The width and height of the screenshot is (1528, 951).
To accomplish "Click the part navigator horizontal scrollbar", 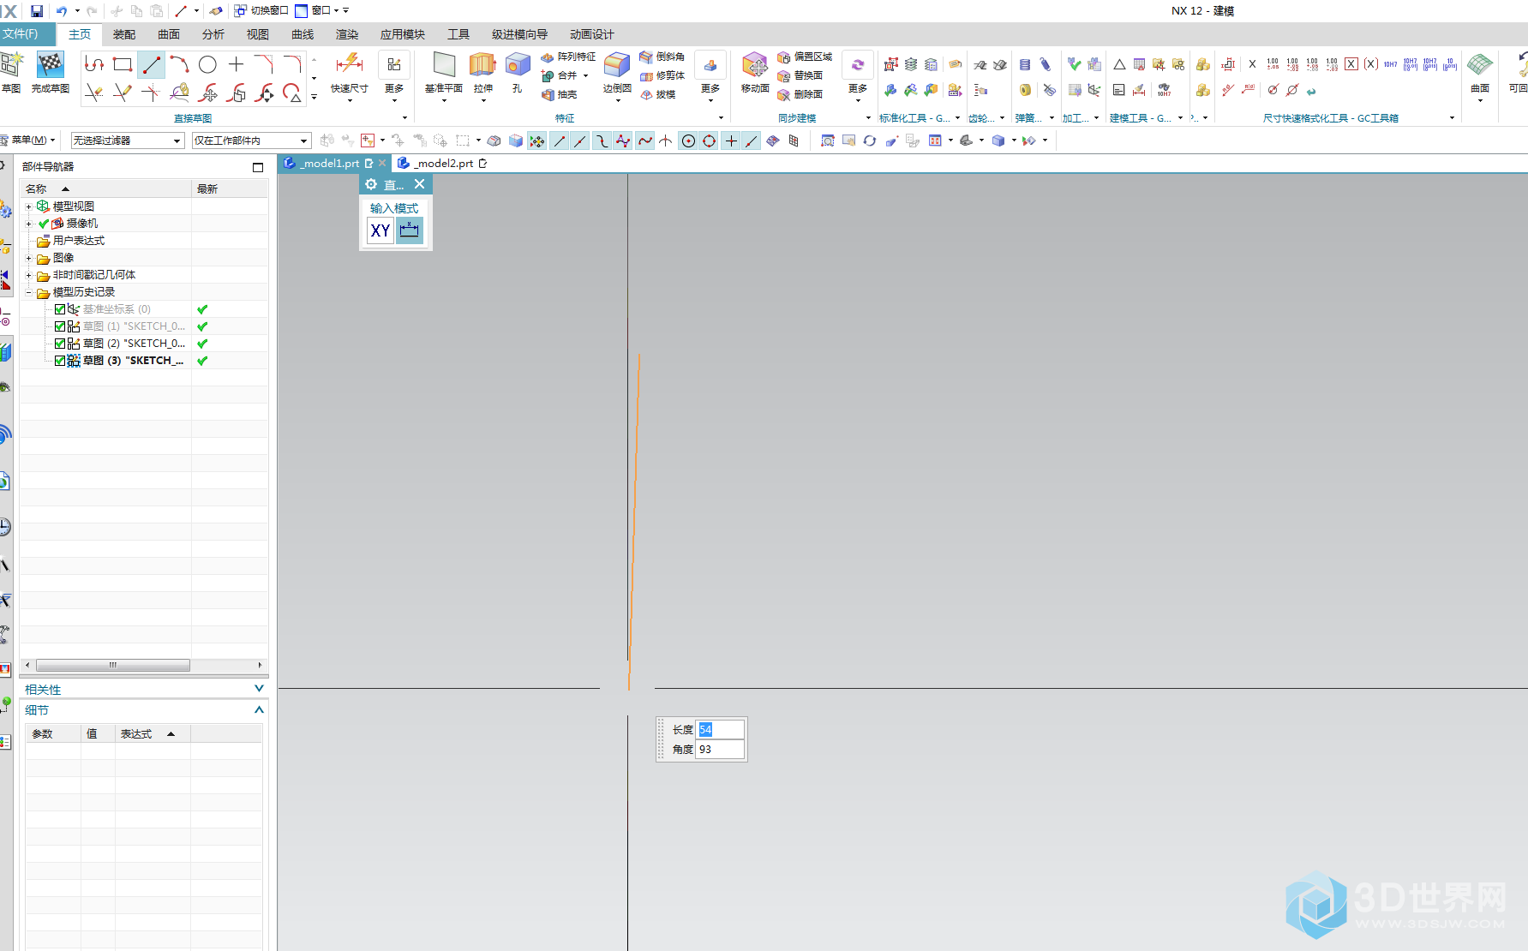I will point(113,665).
